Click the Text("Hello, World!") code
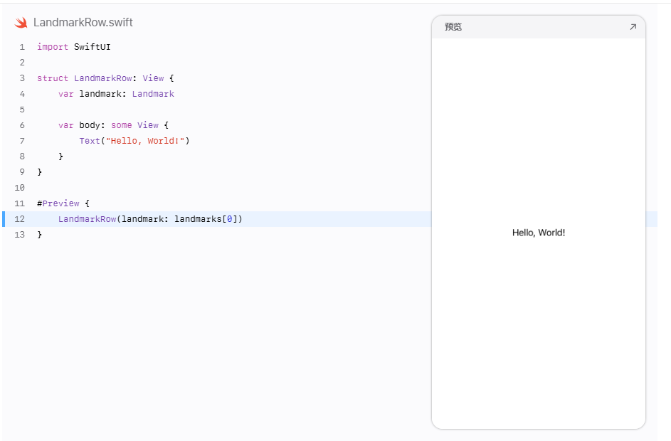The image size is (671, 441). 134,141
